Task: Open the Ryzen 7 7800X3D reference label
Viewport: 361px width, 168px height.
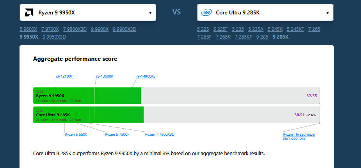Action: click(160, 134)
